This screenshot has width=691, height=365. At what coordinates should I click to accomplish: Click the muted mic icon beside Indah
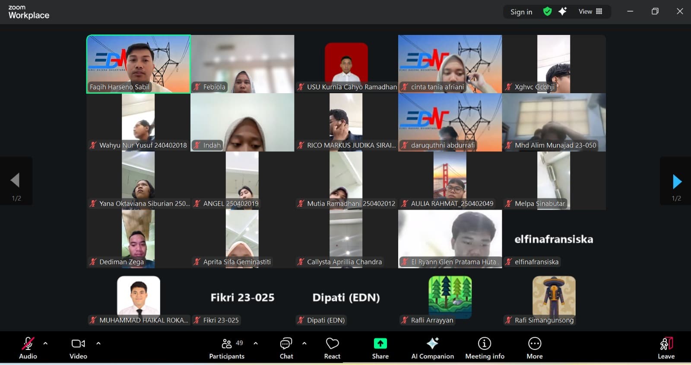click(x=197, y=145)
